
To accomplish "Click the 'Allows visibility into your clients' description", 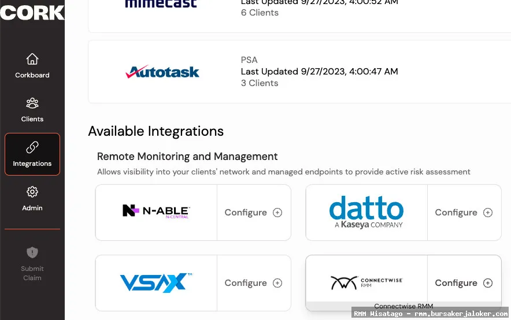I will click(x=283, y=172).
